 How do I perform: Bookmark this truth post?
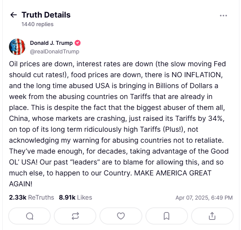click(x=167, y=216)
